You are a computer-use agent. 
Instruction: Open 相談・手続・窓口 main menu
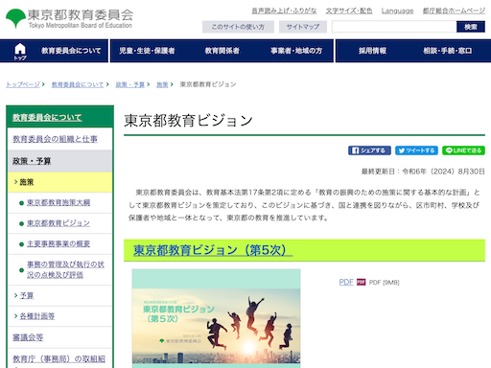pos(447,51)
